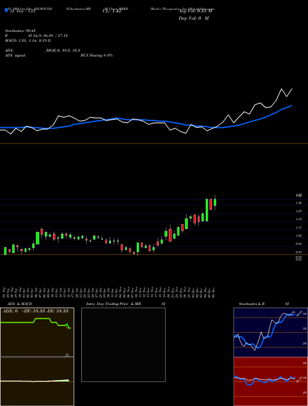
Task: Click the 1.36 price axis label
Action: 299,203
